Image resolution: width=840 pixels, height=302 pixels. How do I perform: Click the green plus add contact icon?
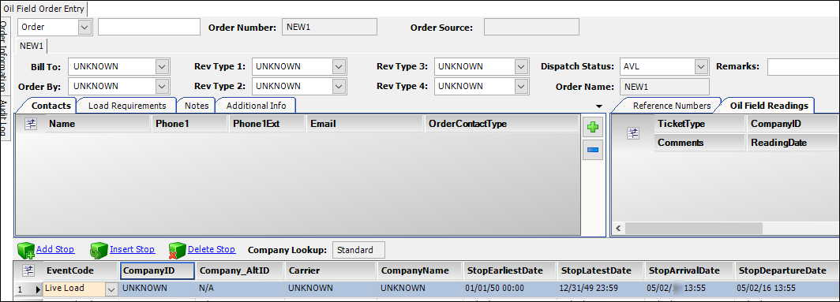[592, 128]
